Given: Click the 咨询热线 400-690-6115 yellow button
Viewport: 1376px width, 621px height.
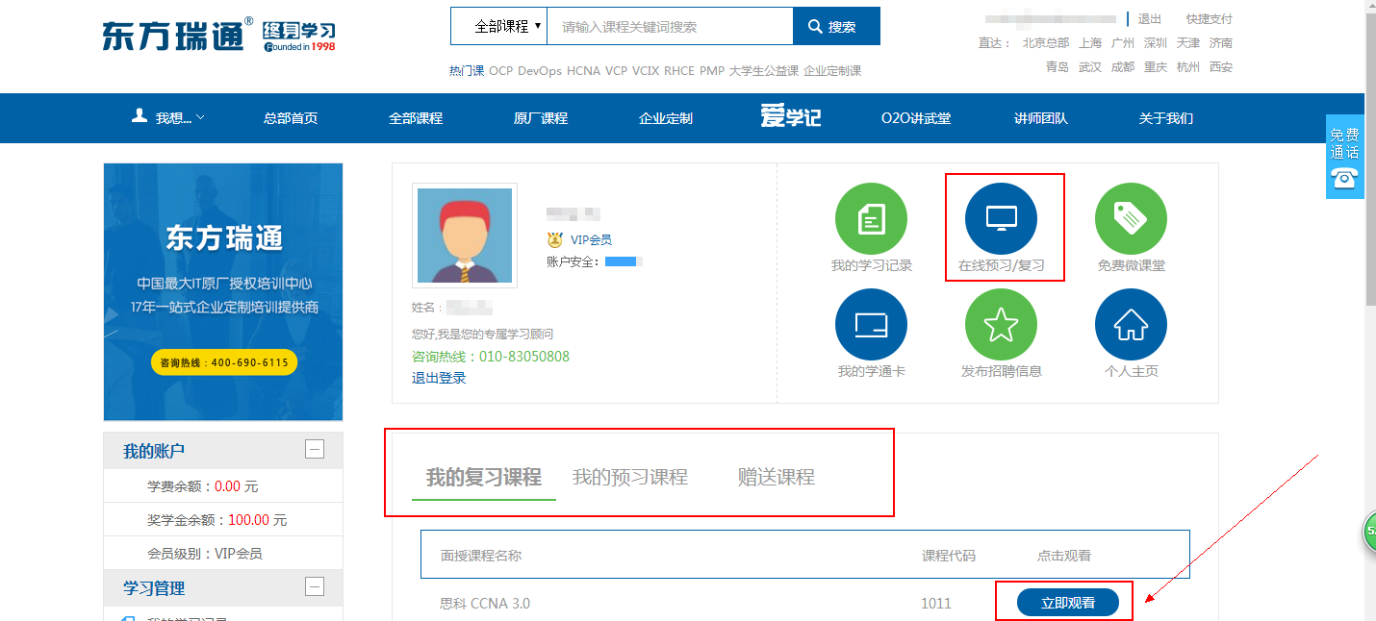Looking at the screenshot, I should (x=224, y=362).
